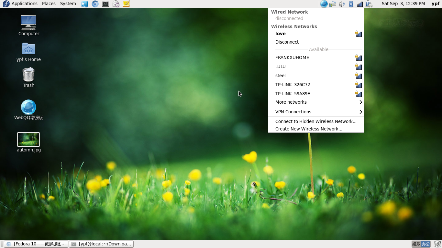Viewport: 442px width, 248px height.
Task: Choose Connect to Hidden Wireless Network
Action: point(315,121)
